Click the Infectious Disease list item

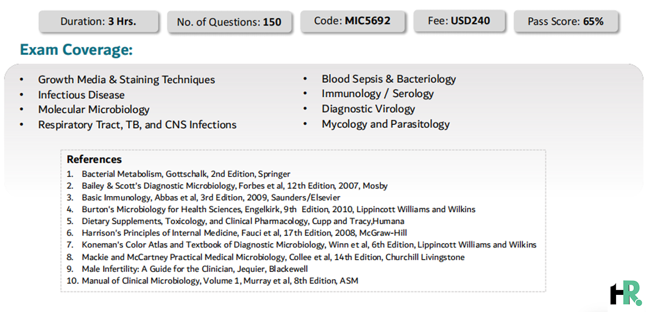(x=81, y=95)
